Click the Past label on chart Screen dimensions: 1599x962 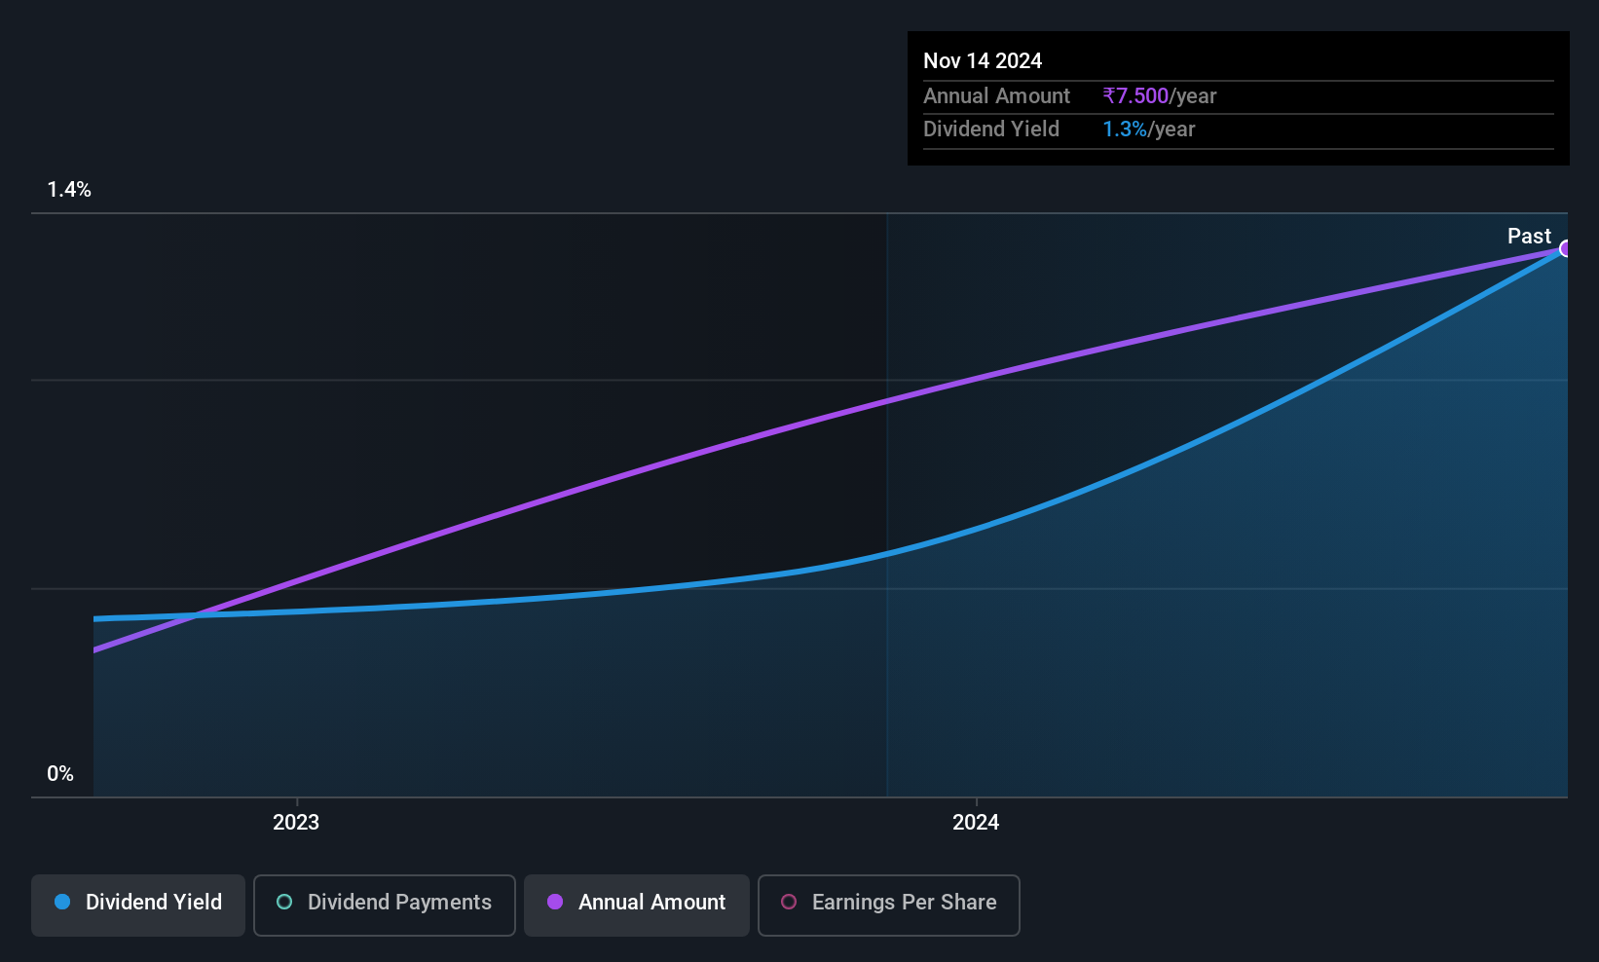point(1529,237)
